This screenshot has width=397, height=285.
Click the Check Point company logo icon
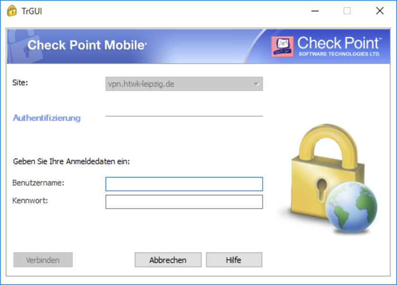pos(282,47)
